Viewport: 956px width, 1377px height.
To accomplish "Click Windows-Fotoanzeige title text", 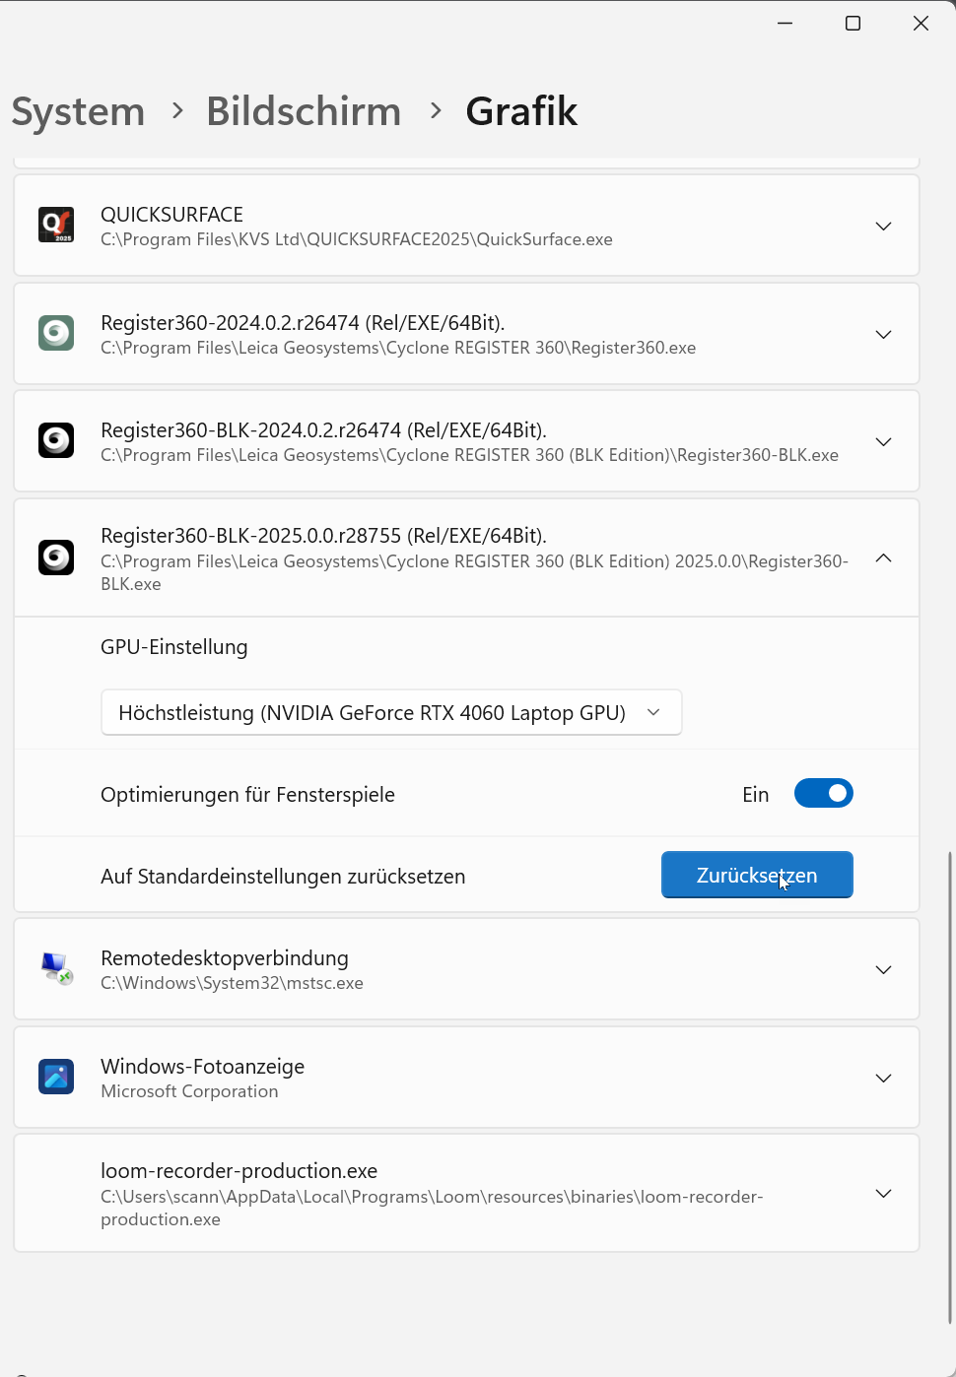I will tap(202, 1067).
